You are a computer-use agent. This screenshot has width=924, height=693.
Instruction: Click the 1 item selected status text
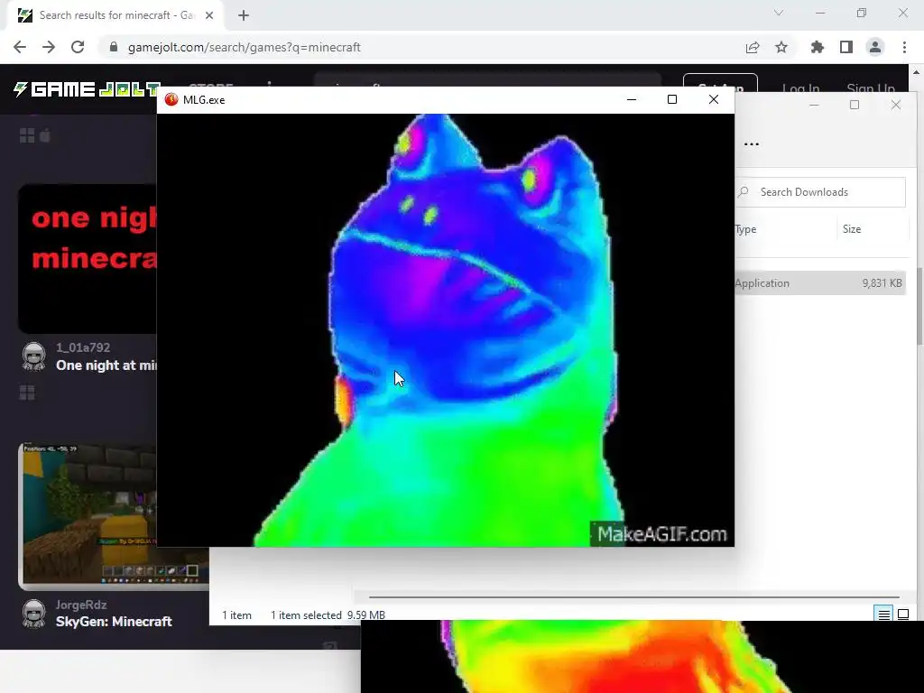(306, 615)
